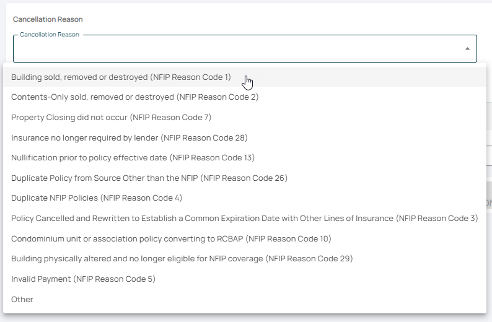492x322 pixels.
Task: Select Invalid Payment reason code 5
Action: 83,279
